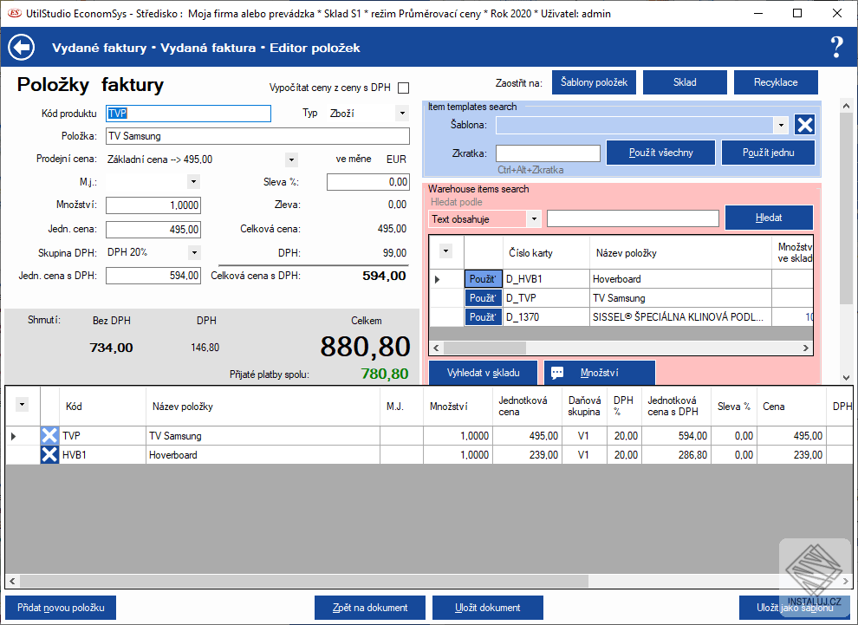Use the D_TVP TV Samsung warehouse item
Screen dimensions: 858x625
(x=483, y=298)
